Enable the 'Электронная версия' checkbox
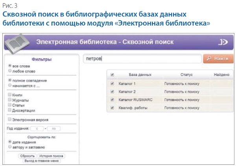236x166 pixels. click(x=10, y=119)
